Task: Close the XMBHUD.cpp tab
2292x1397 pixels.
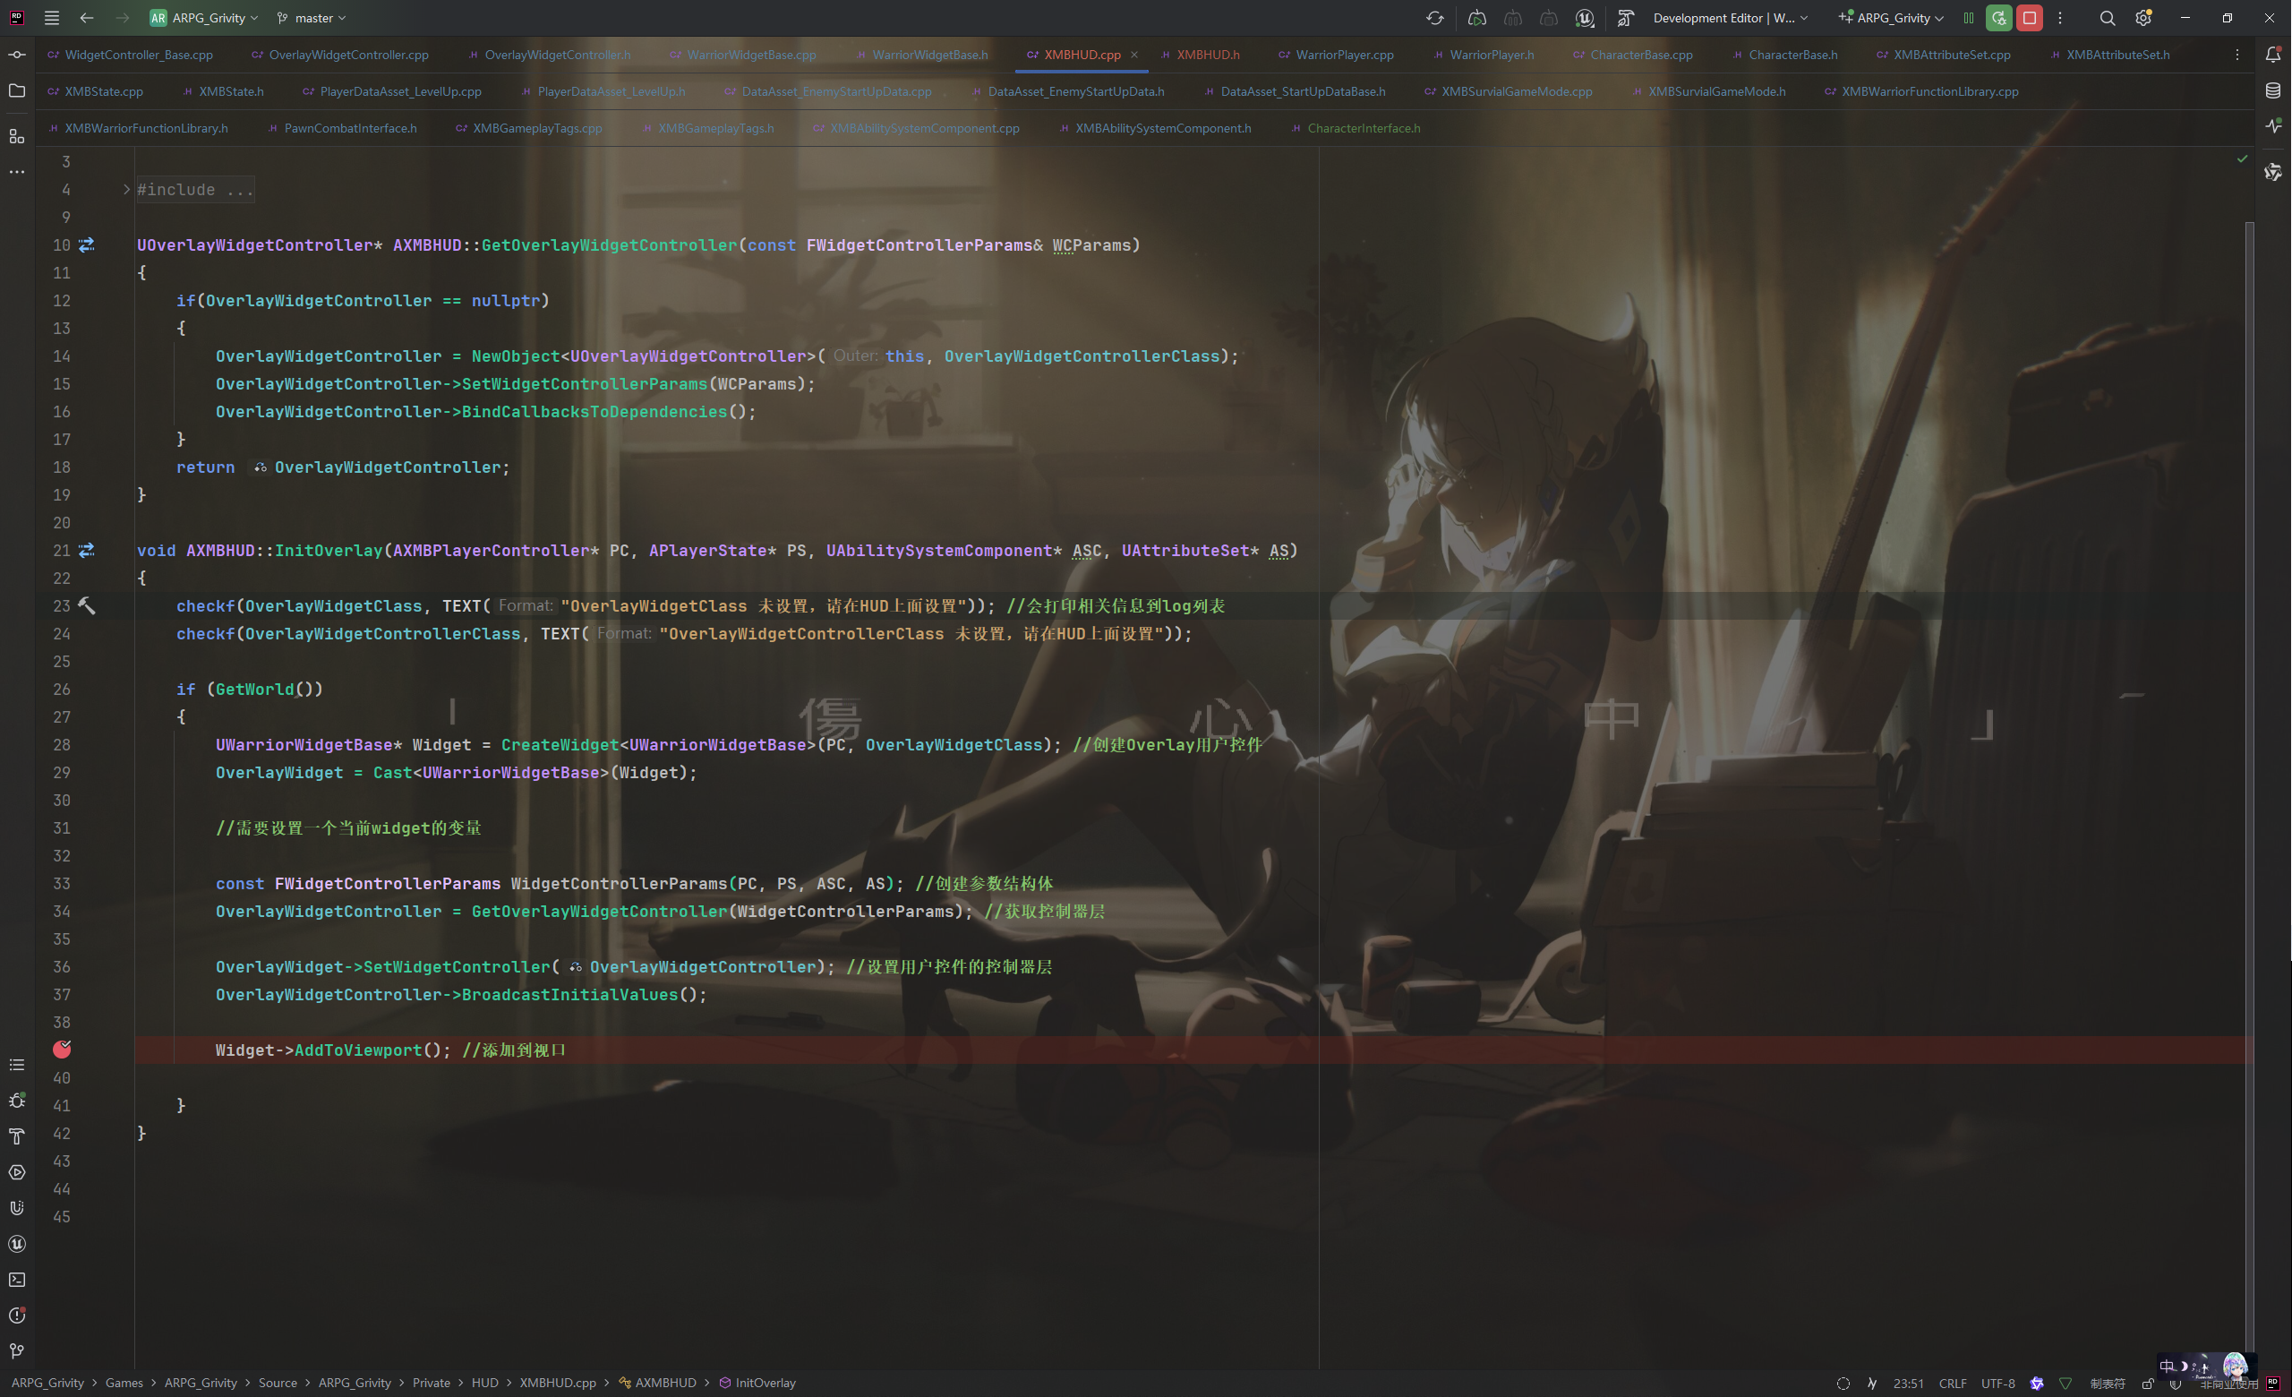Action: tap(1133, 55)
